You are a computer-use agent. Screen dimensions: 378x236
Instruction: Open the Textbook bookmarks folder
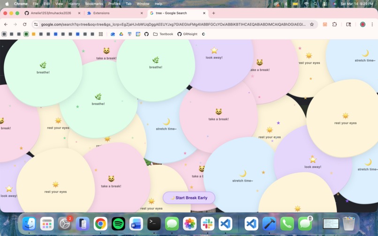click(163, 34)
